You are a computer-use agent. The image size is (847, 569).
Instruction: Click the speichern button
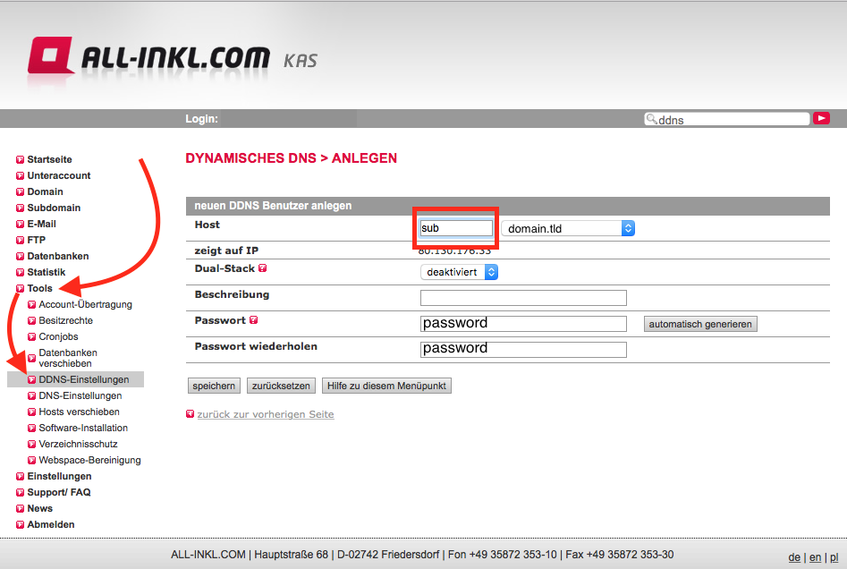(214, 386)
